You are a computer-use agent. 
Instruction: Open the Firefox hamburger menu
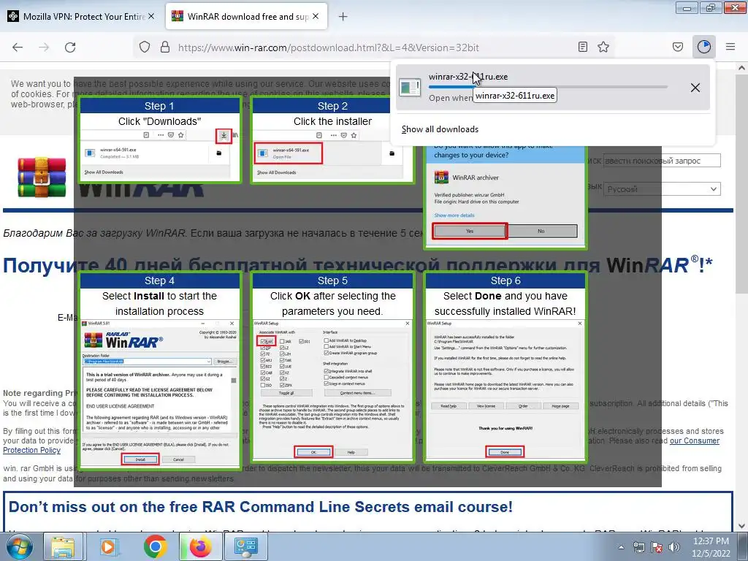click(730, 47)
